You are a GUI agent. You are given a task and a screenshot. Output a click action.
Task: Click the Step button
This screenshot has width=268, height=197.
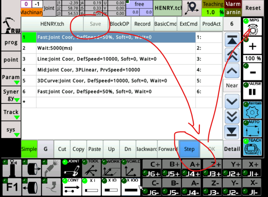tap(189, 149)
